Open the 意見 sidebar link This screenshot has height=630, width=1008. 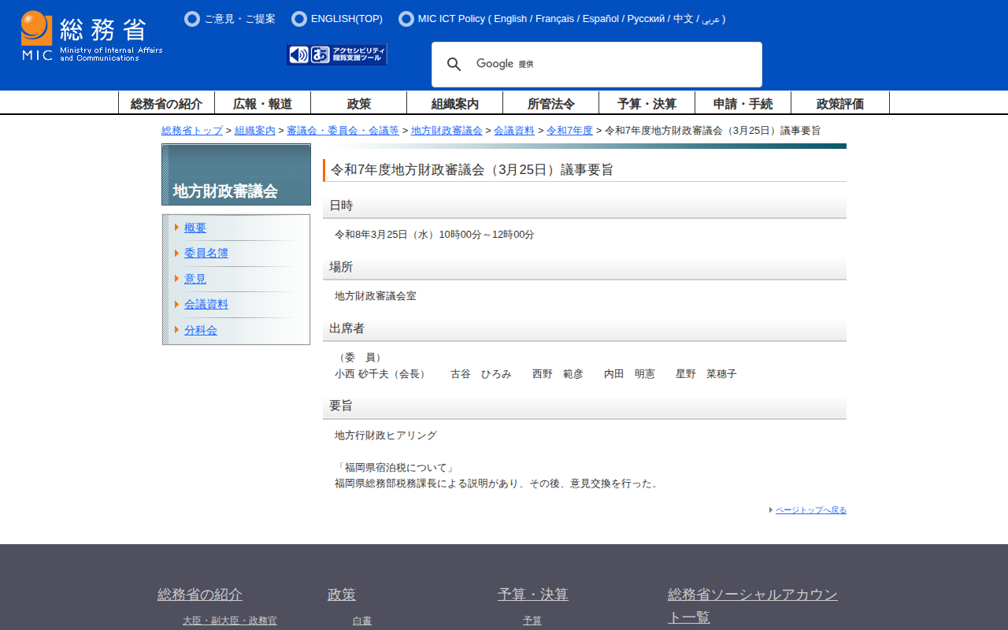(x=195, y=279)
